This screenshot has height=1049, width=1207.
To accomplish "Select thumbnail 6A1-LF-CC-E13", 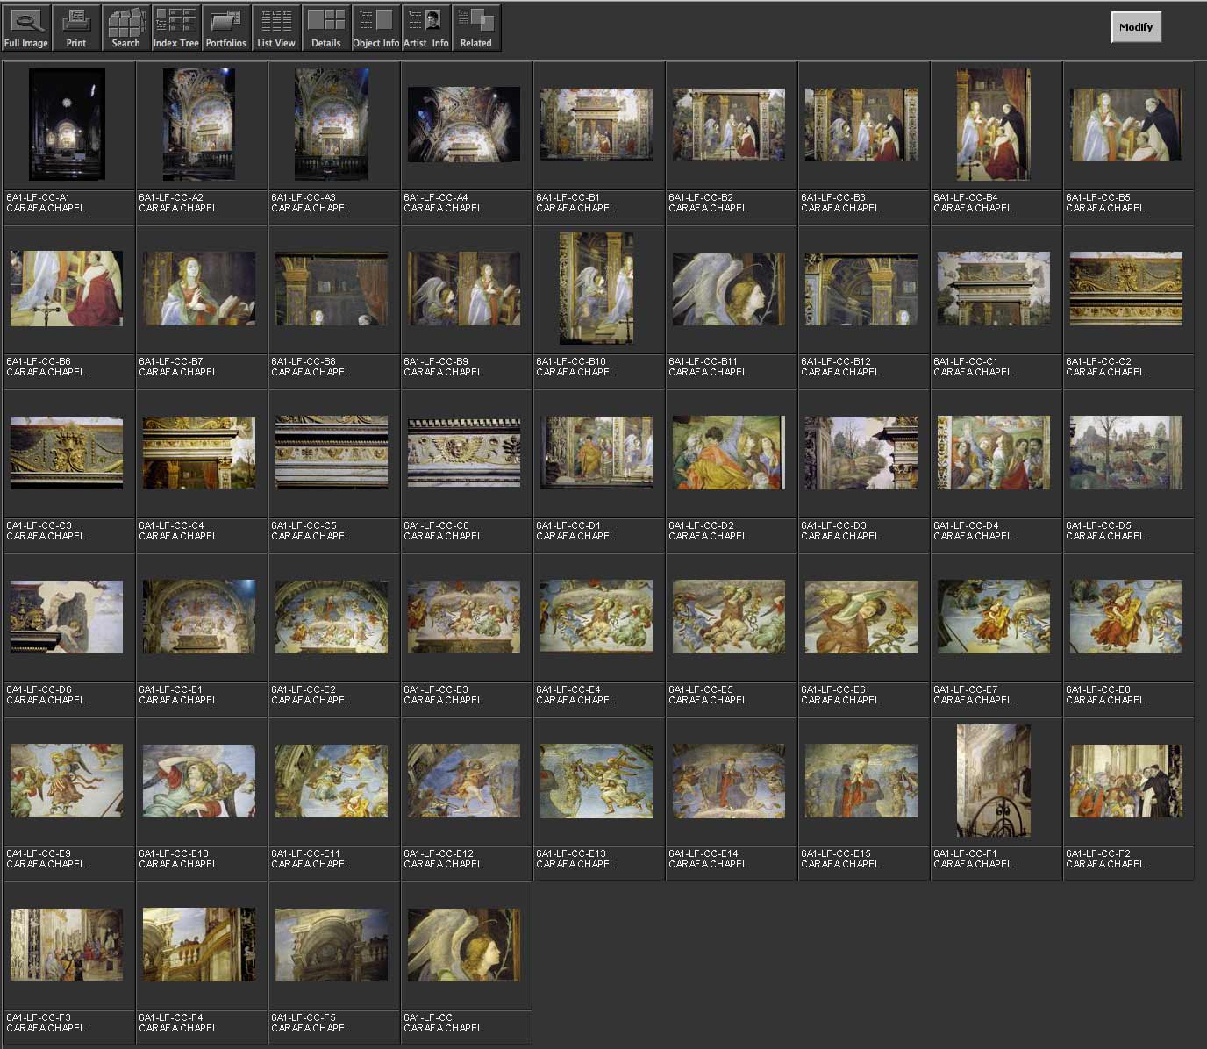I will click(x=596, y=781).
